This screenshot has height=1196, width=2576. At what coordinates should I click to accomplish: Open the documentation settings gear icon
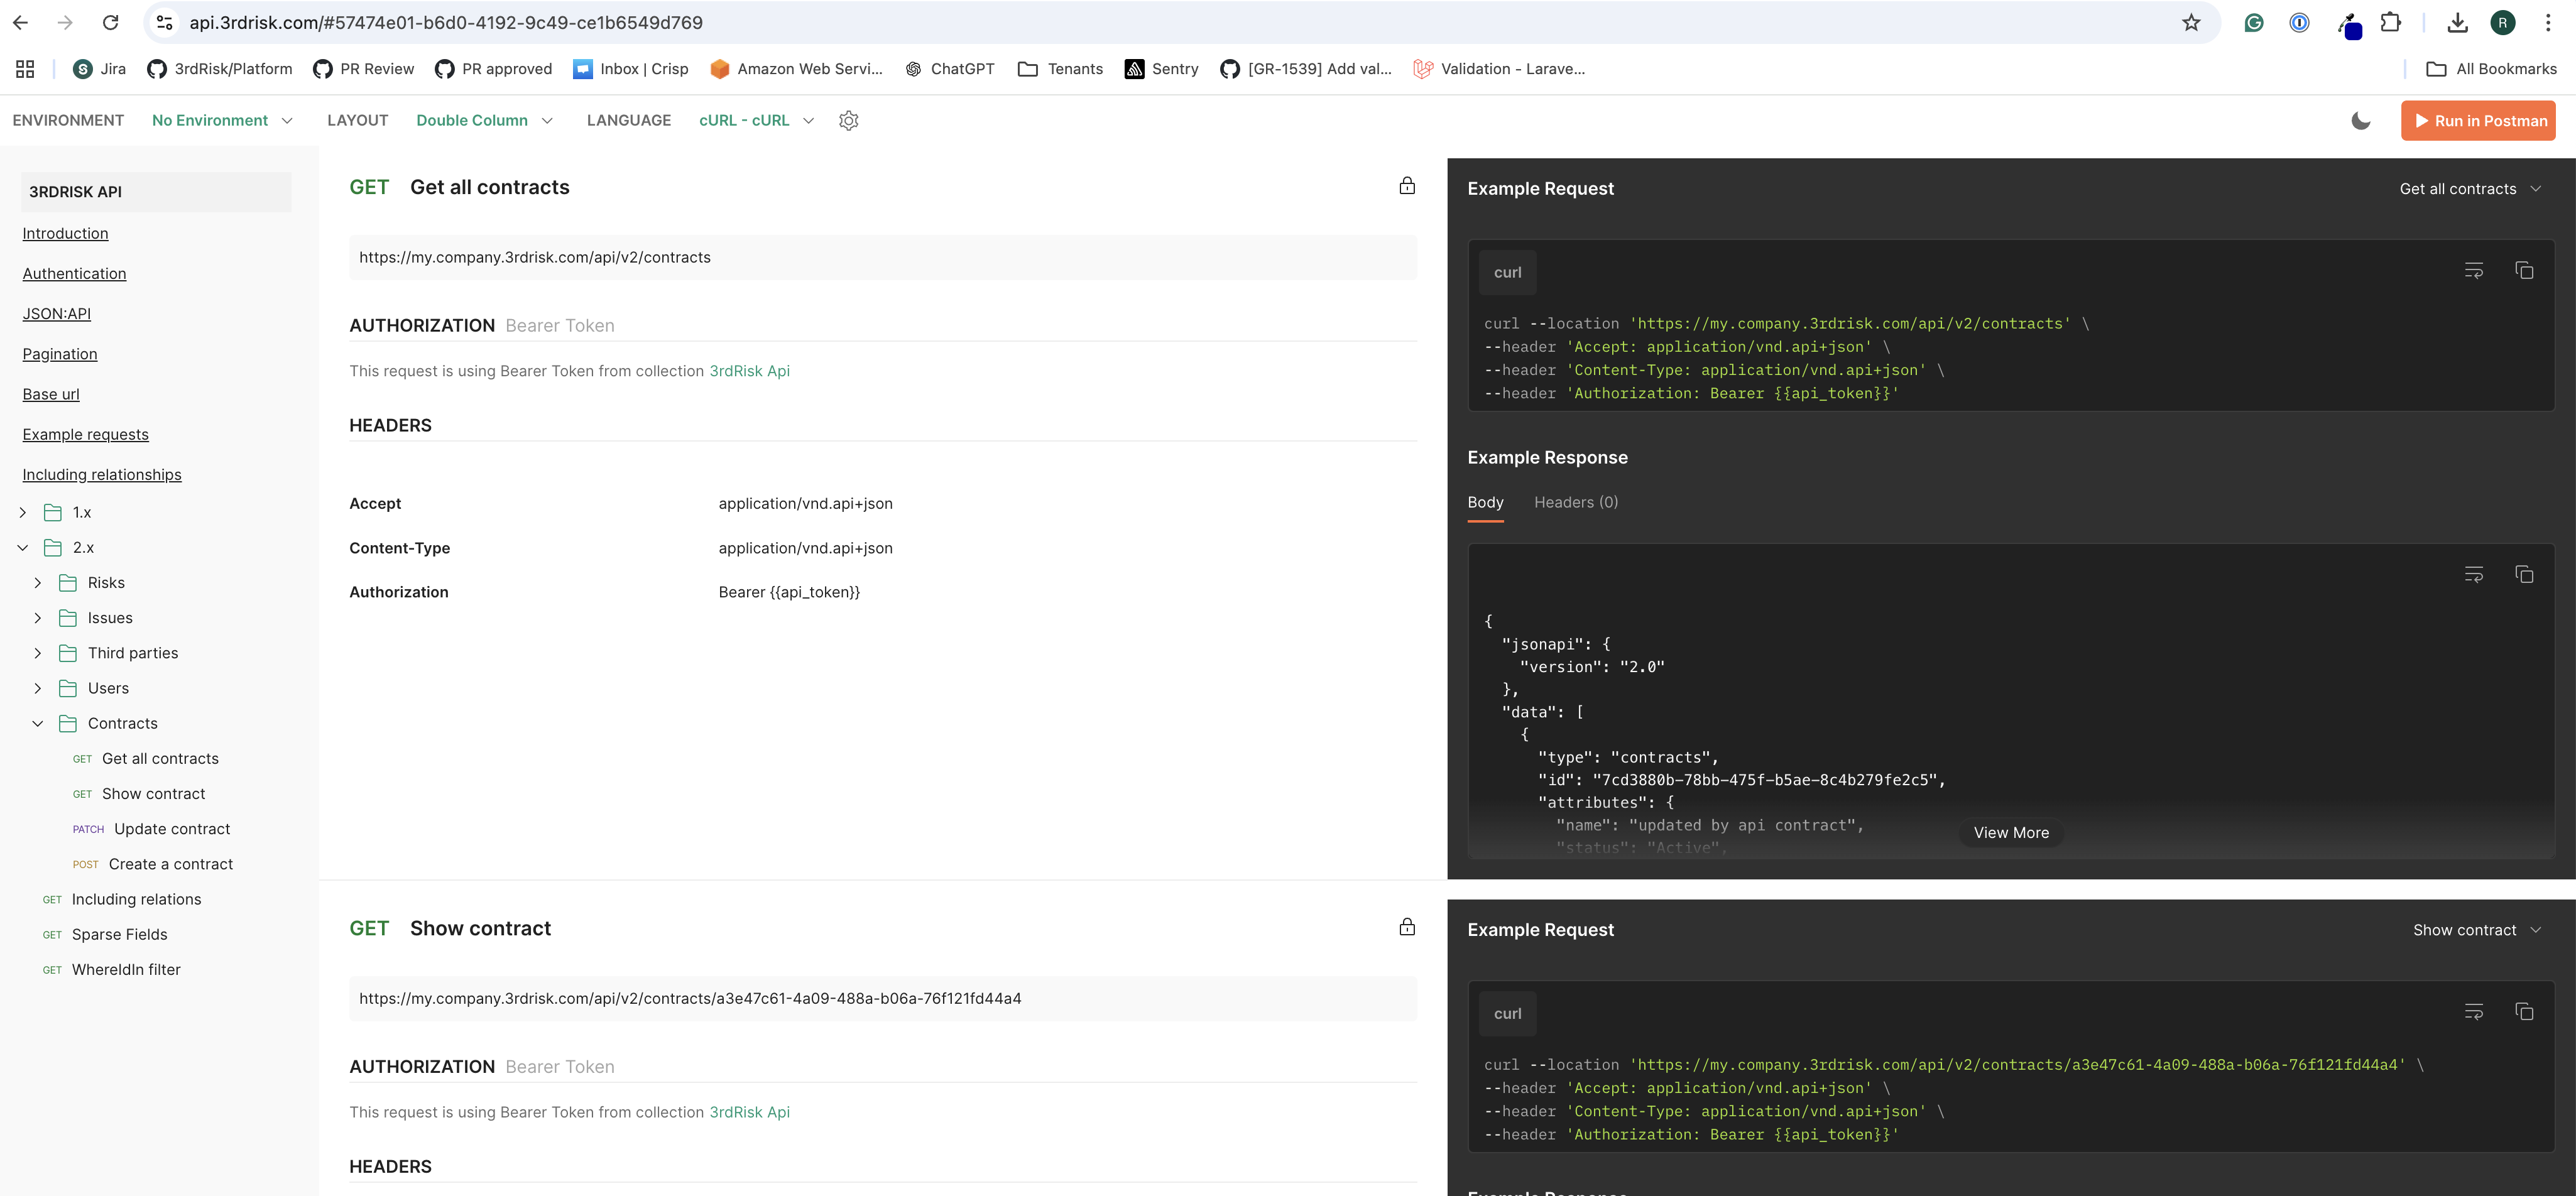848,120
